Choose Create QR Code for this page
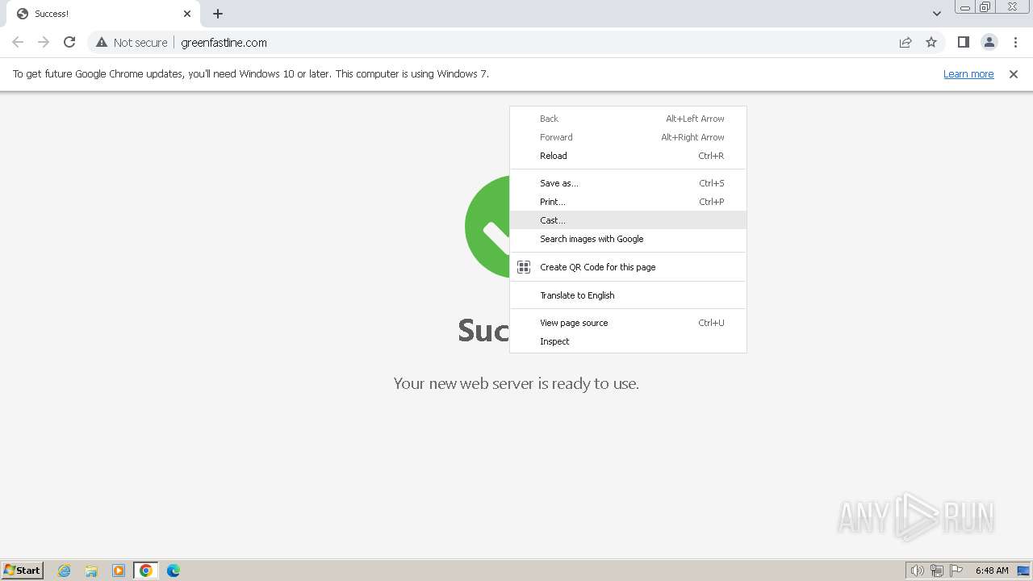 coord(628,267)
